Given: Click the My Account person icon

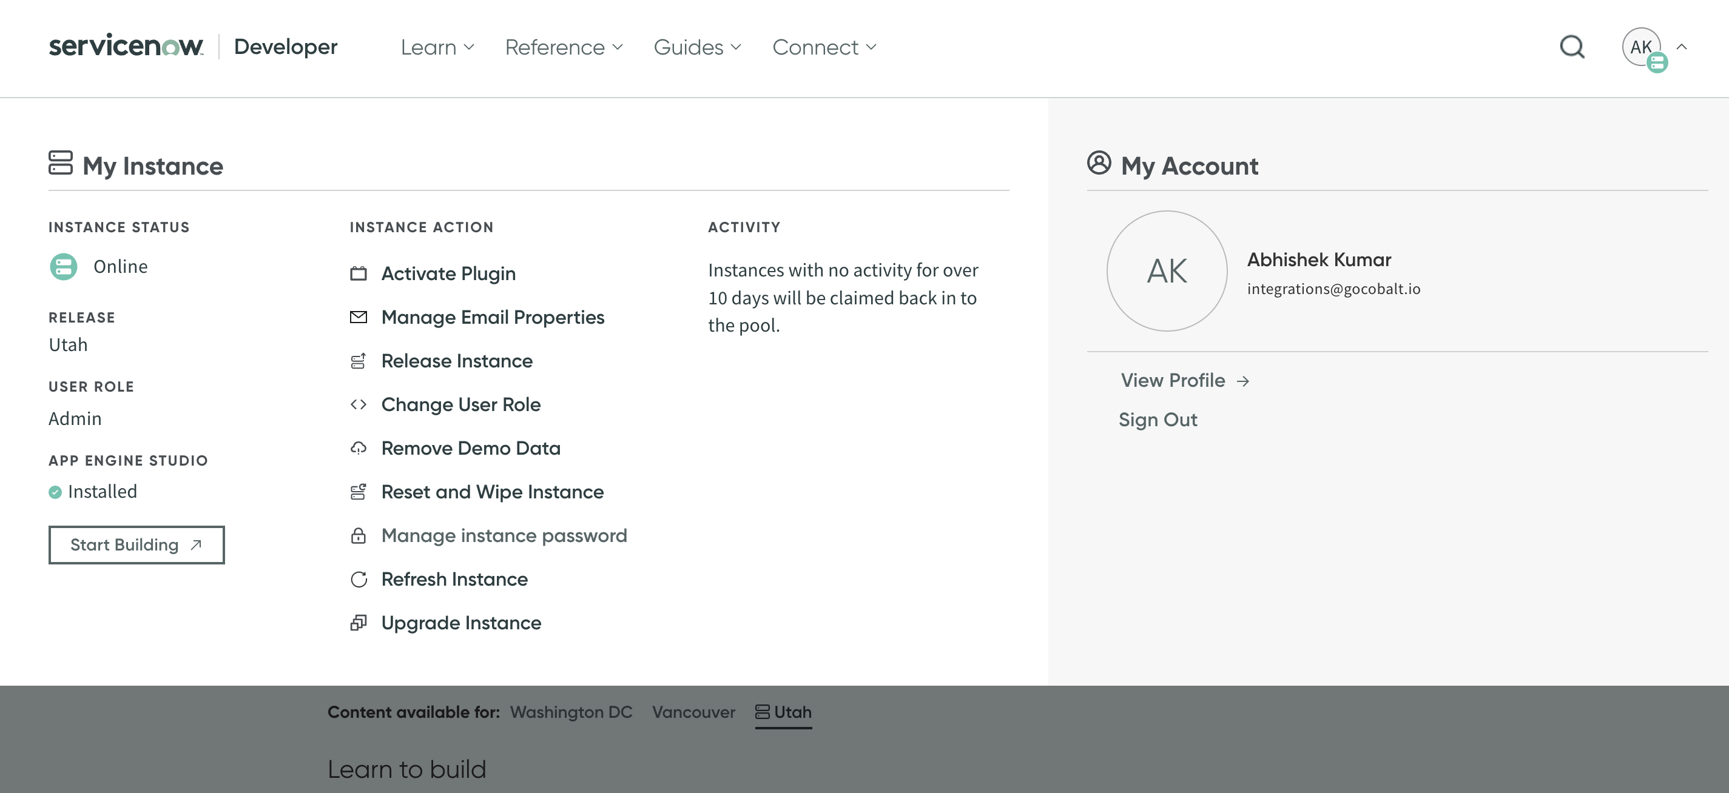Looking at the screenshot, I should (x=1099, y=163).
